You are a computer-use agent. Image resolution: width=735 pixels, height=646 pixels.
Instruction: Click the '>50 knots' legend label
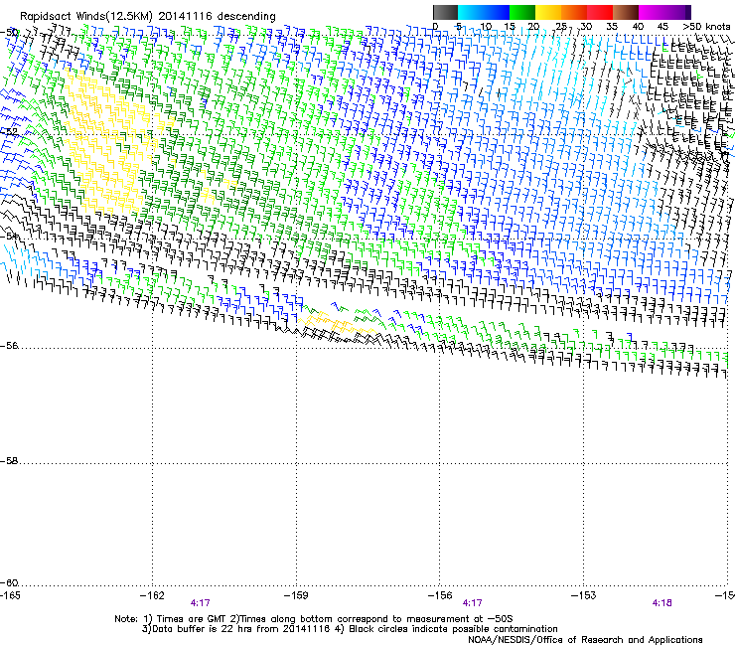pyautogui.click(x=706, y=26)
